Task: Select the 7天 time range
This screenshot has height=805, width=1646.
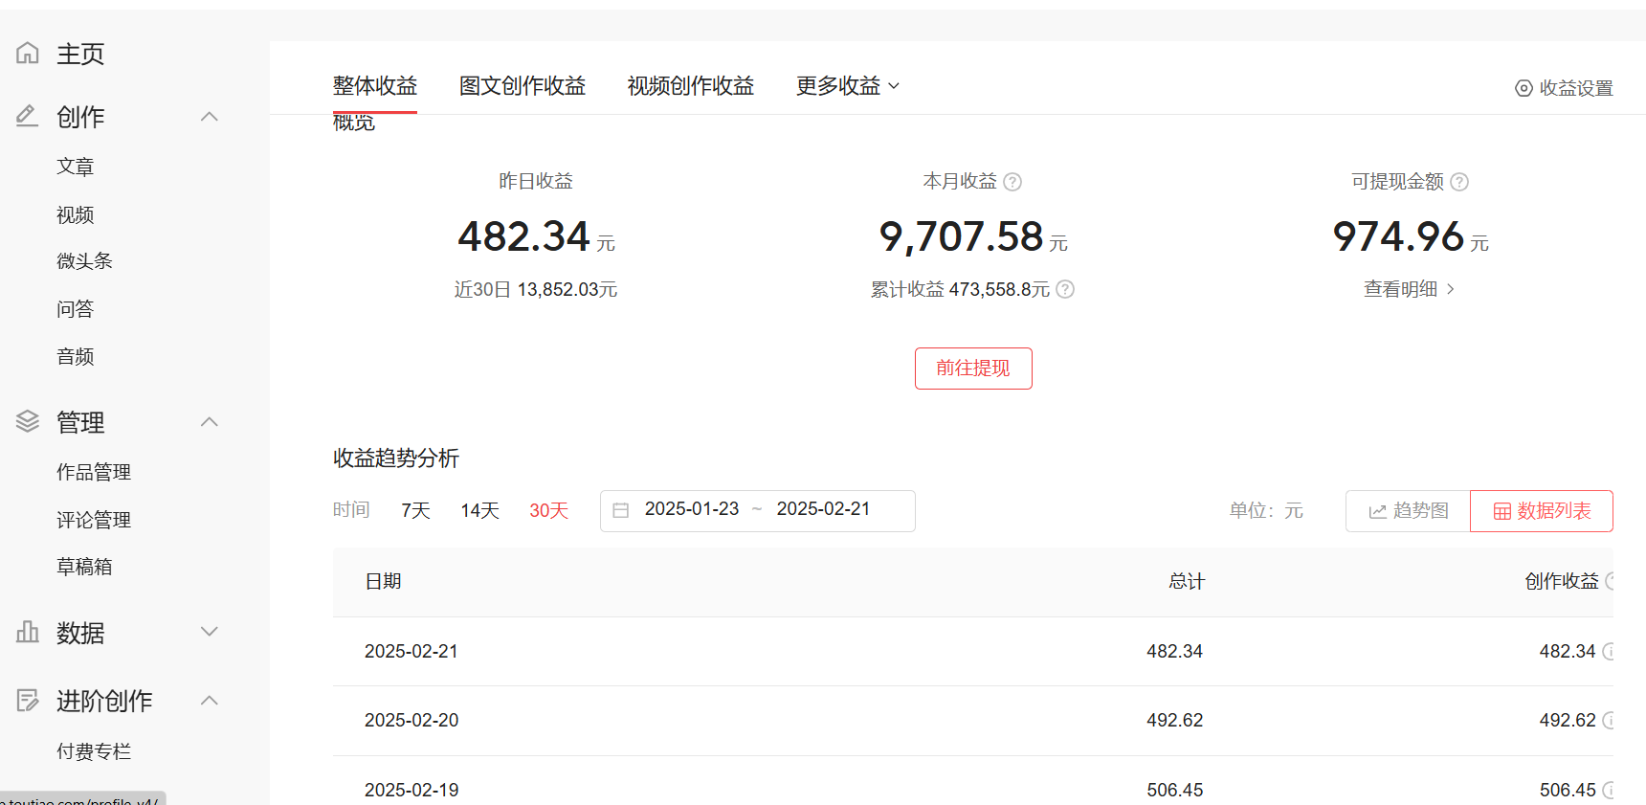Action: 415,510
